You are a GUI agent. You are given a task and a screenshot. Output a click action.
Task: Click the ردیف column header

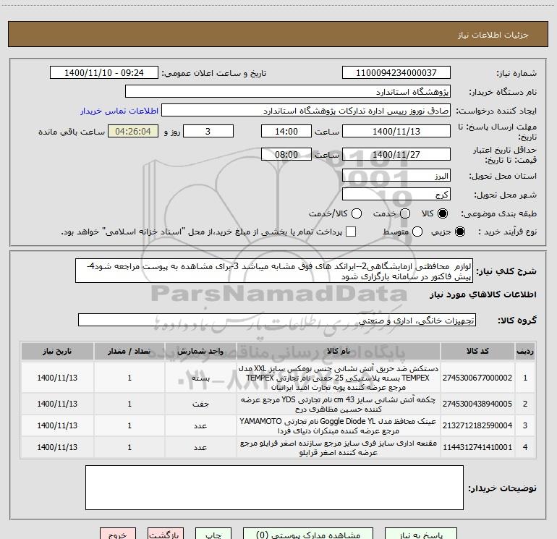(x=525, y=352)
